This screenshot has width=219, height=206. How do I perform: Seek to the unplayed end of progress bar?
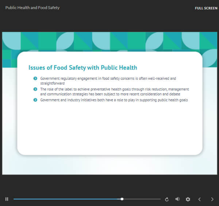[x=159, y=199]
